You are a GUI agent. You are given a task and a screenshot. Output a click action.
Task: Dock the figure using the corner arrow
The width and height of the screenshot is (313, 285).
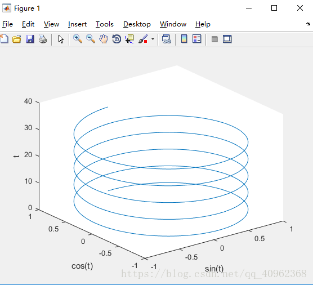click(x=308, y=24)
